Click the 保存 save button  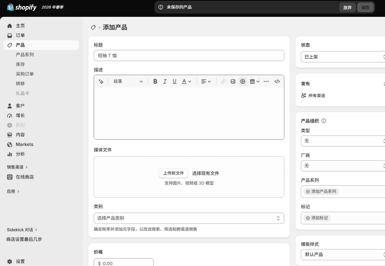(365, 8)
